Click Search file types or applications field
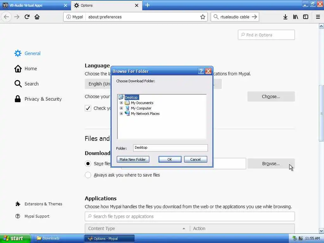The height and width of the screenshot is (243, 324). [190, 216]
